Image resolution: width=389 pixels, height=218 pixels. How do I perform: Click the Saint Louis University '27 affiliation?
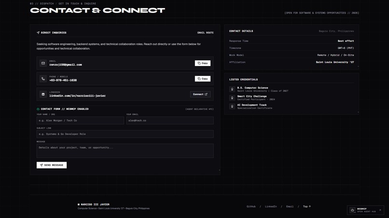(x=335, y=62)
